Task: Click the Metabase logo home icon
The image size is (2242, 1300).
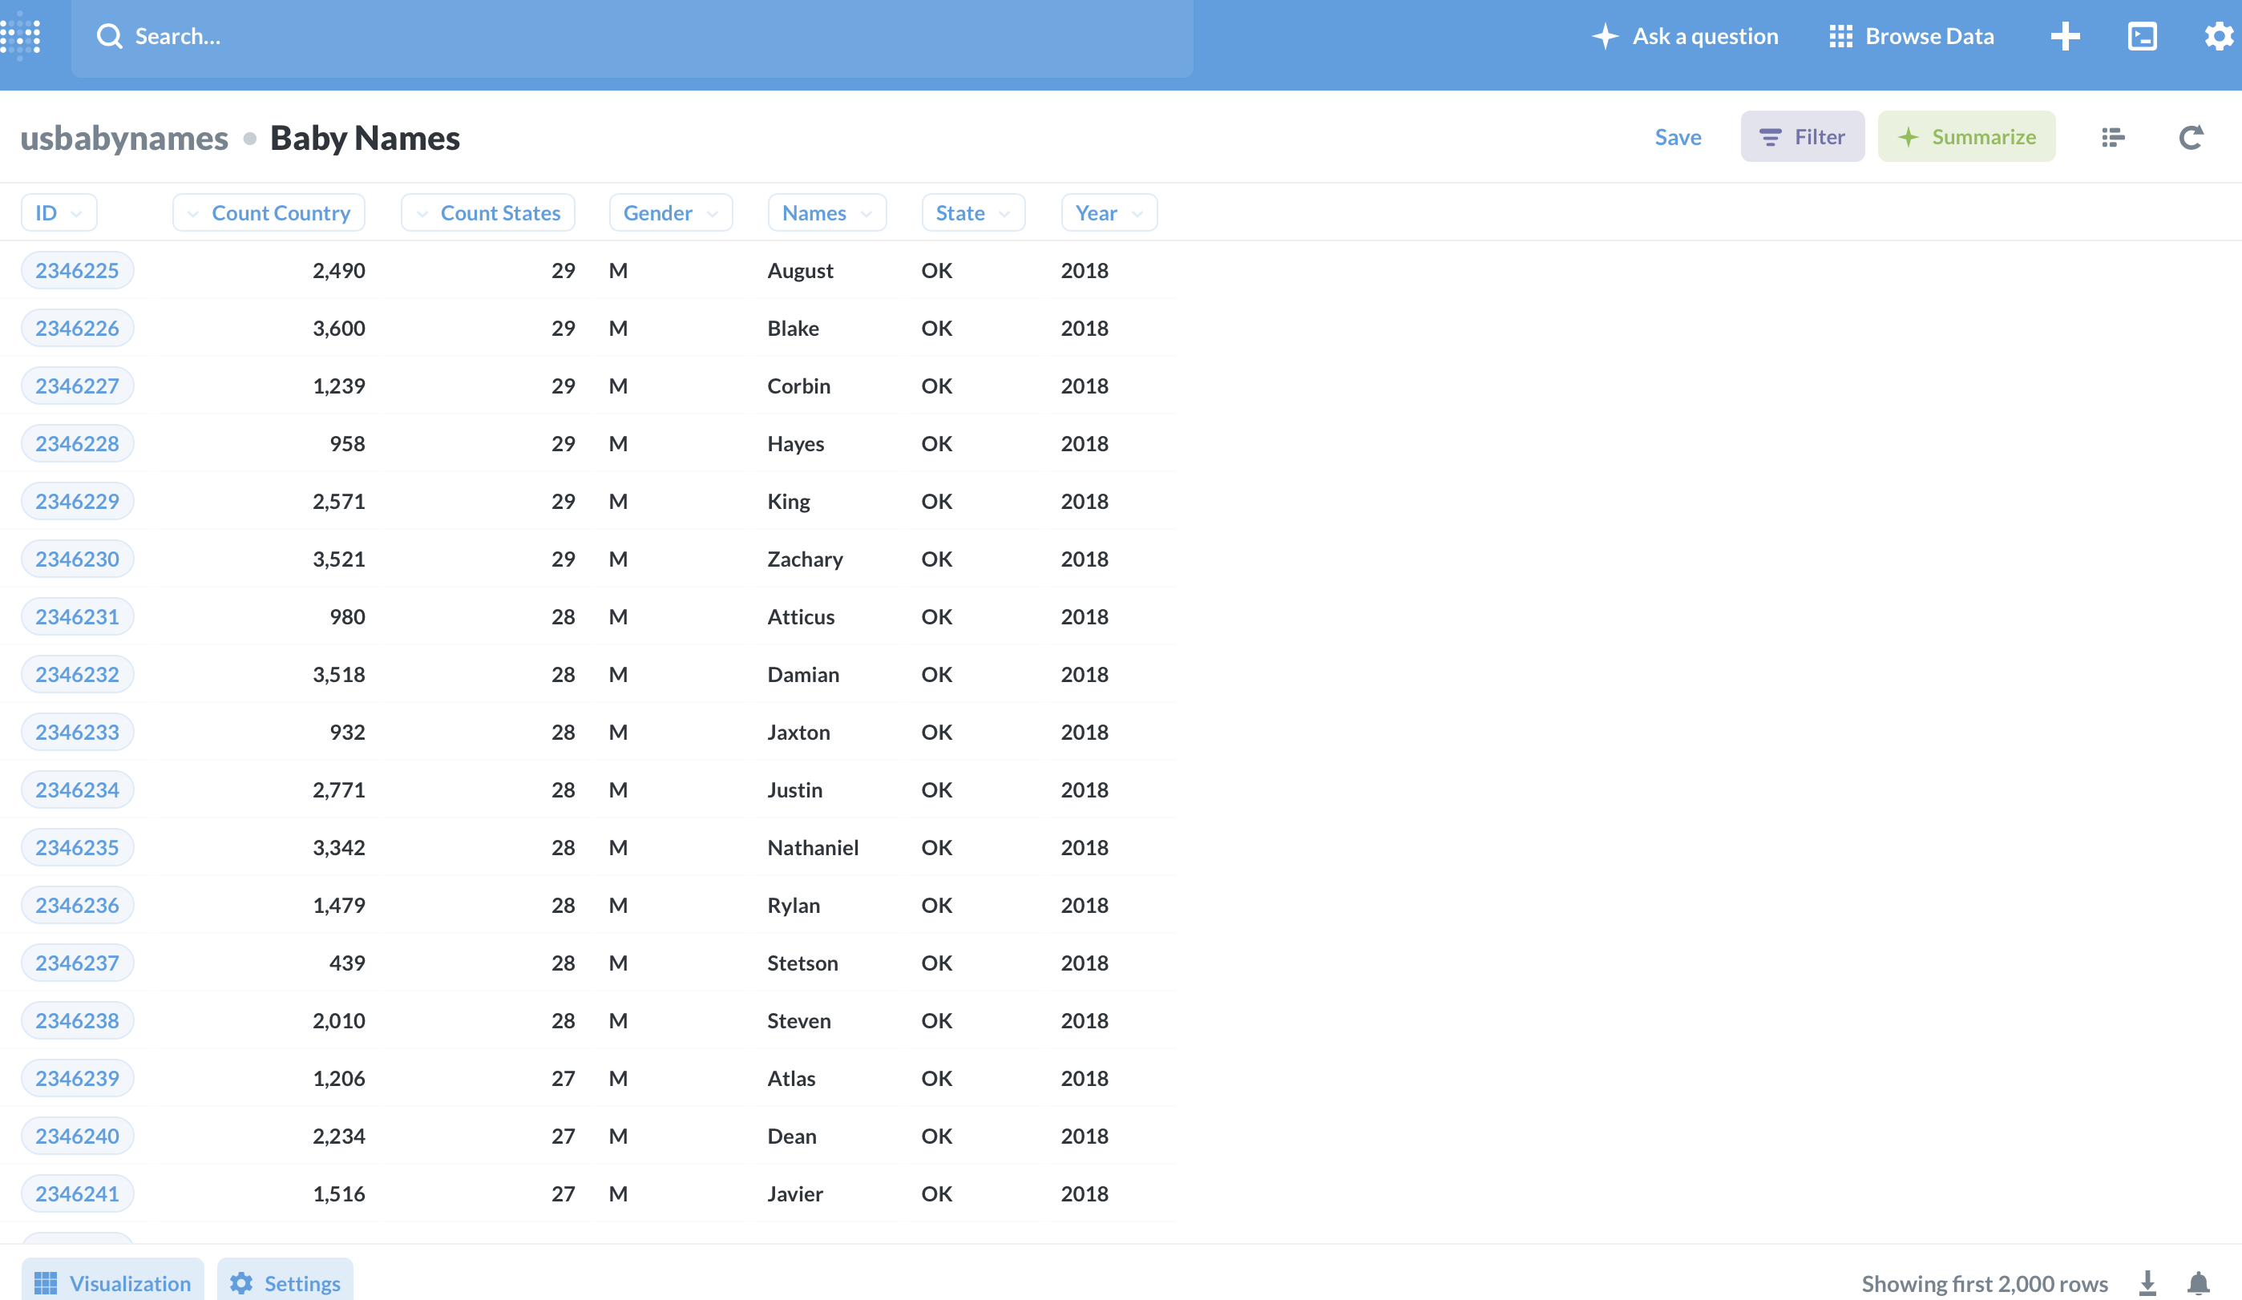Action: (x=21, y=37)
